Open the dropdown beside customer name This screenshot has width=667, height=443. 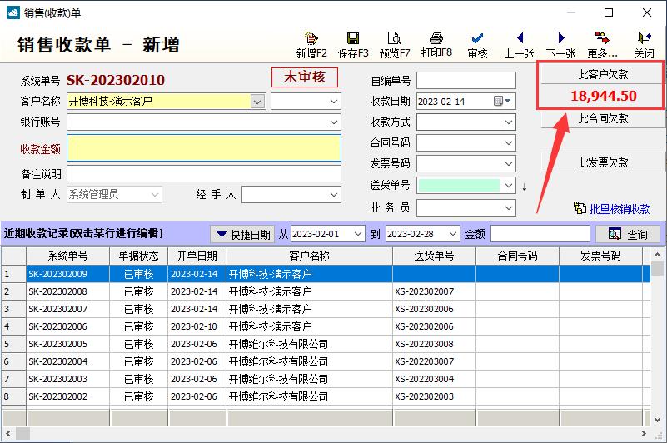(x=333, y=102)
